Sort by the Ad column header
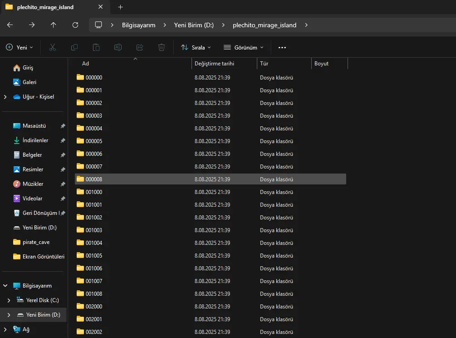This screenshot has width=456, height=338. point(132,64)
